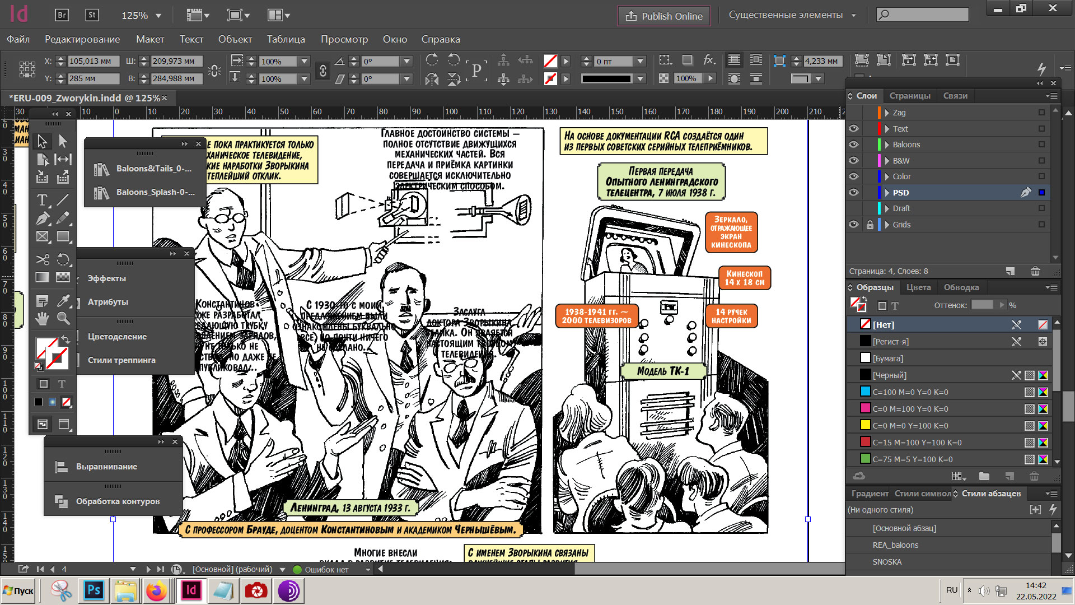1075x605 pixels.
Task: Select the Line tool
Action: (x=63, y=200)
